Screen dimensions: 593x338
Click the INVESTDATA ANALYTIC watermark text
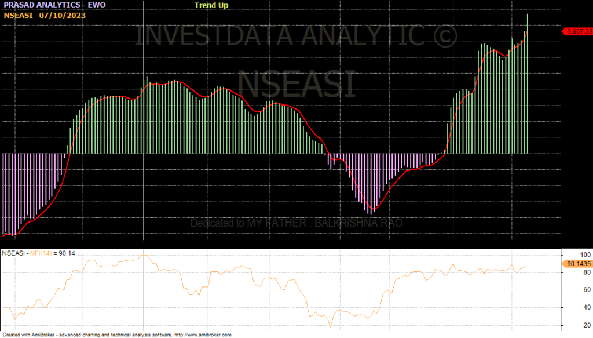coord(296,37)
